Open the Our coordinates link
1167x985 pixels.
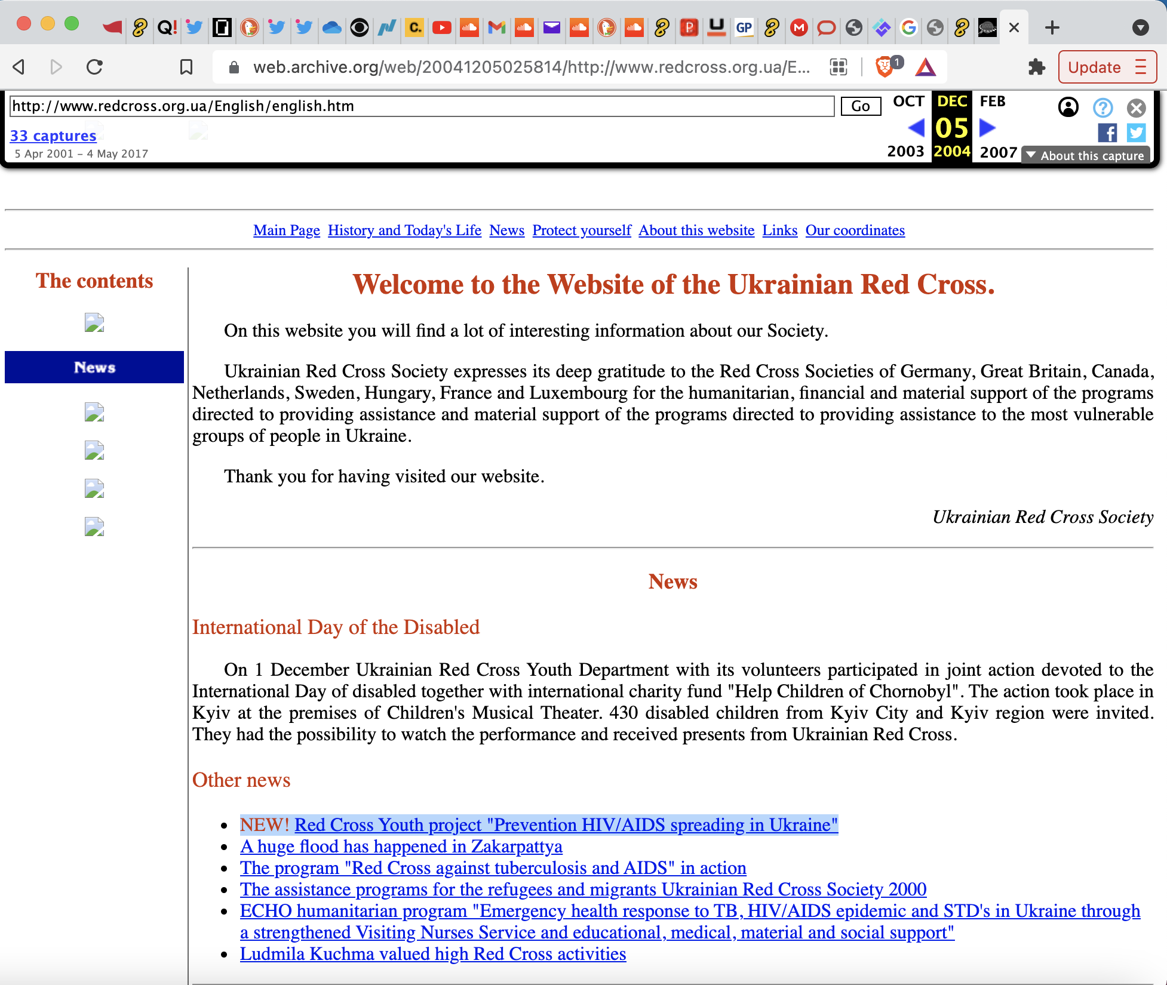855,230
